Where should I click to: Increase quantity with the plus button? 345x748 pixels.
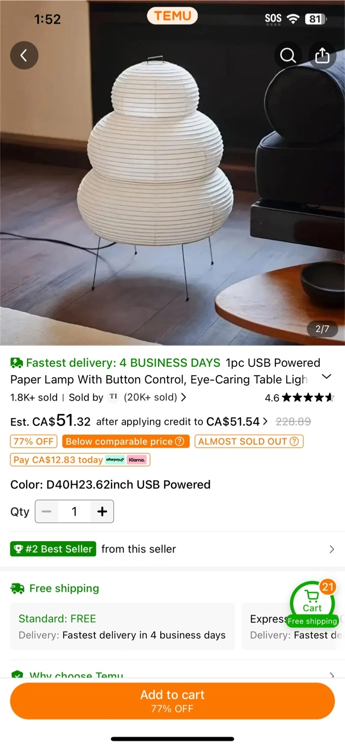(x=102, y=512)
